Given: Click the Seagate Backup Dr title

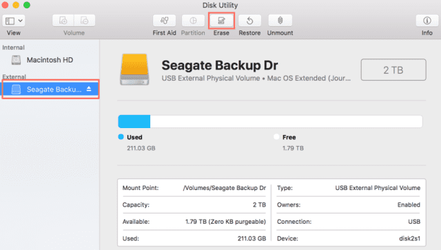Looking at the screenshot, I should click(x=220, y=65).
